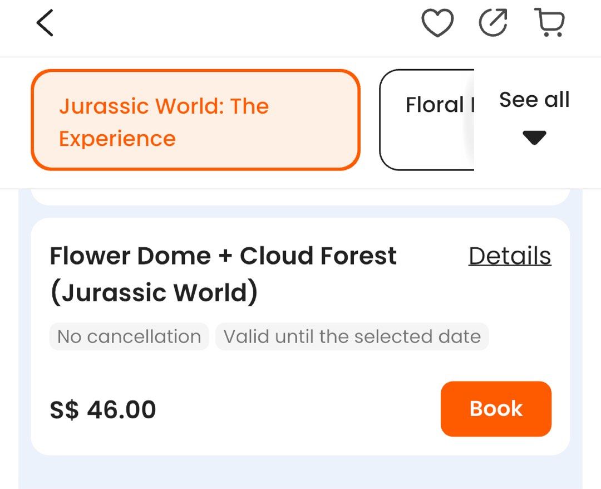The image size is (601, 489).
Task: Navigate back with the chevron icon
Action: pos(45,23)
